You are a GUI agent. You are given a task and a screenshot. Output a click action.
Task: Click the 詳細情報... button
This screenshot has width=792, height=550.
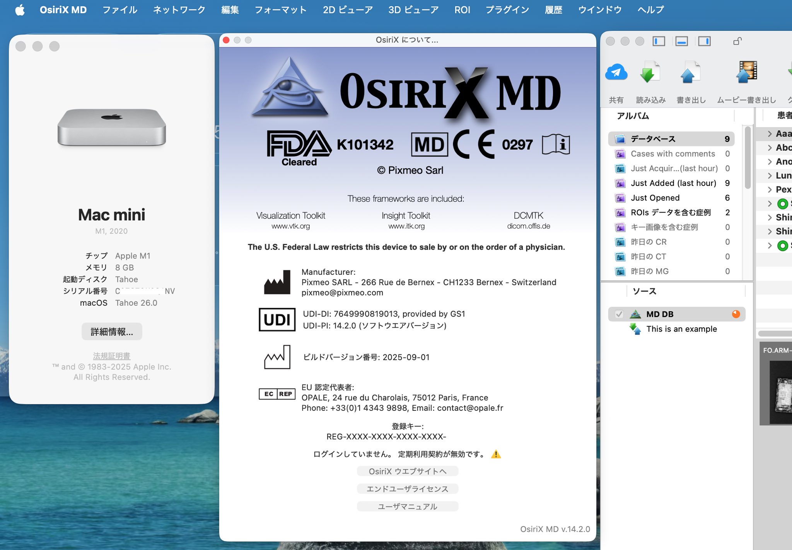(x=112, y=332)
